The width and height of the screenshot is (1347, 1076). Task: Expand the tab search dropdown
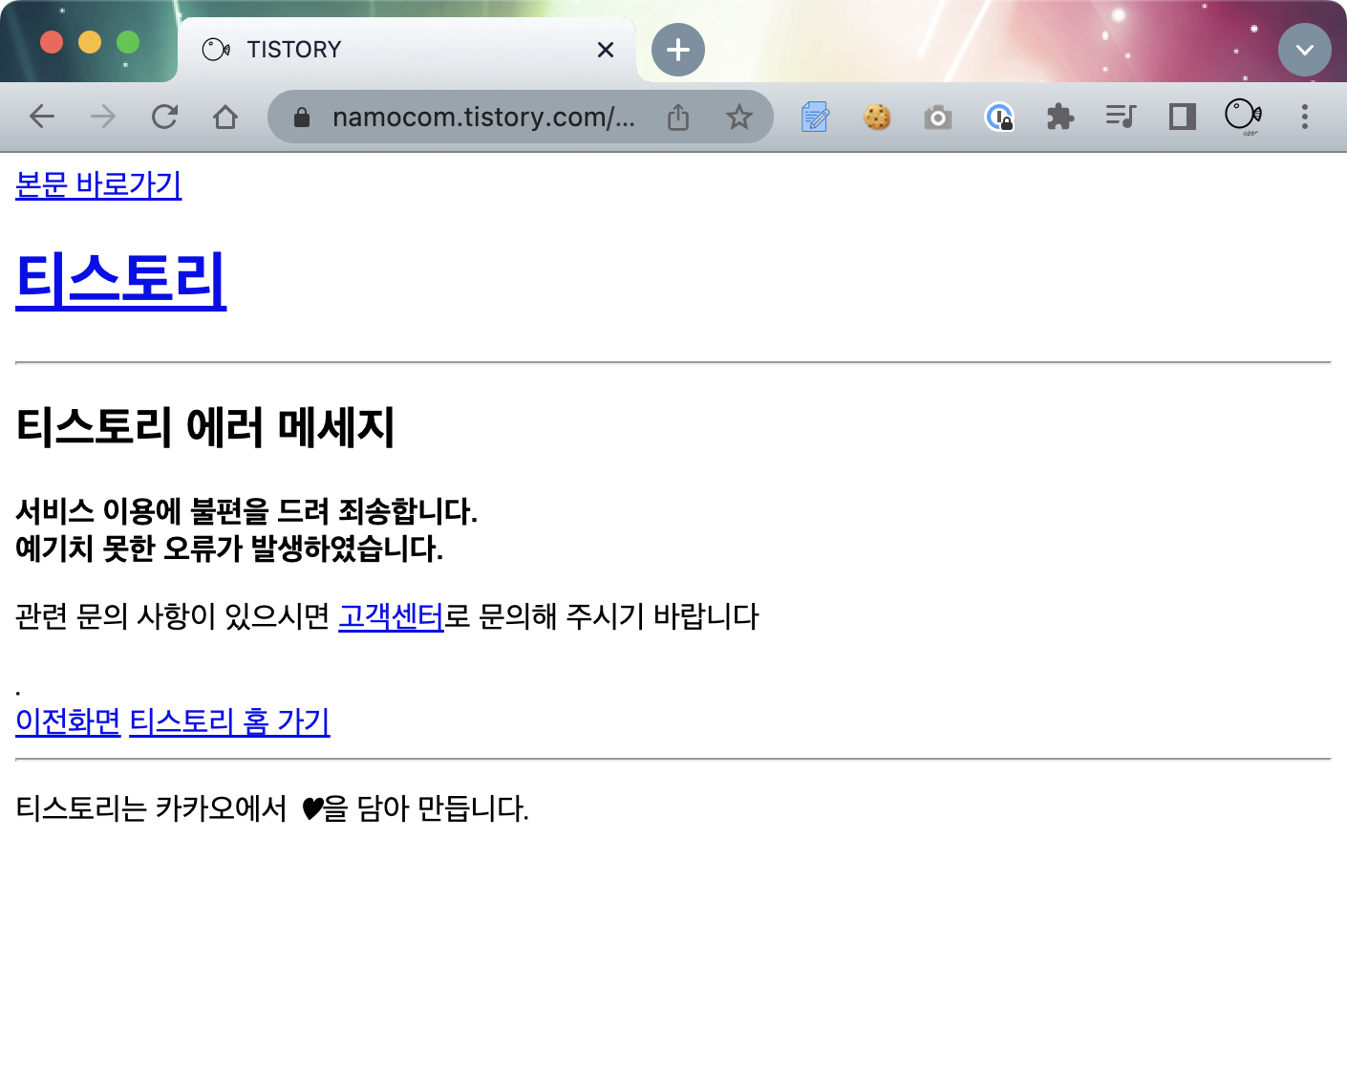[x=1305, y=50]
